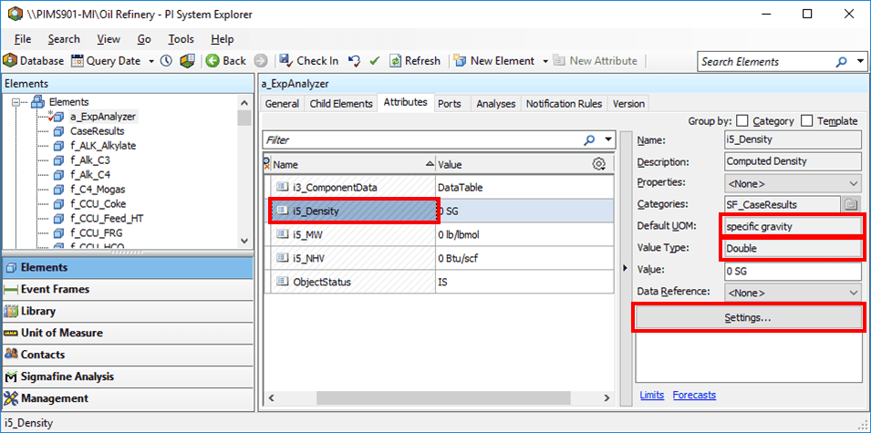
Task: Click the Search Elements magnifier icon
Action: click(x=842, y=62)
